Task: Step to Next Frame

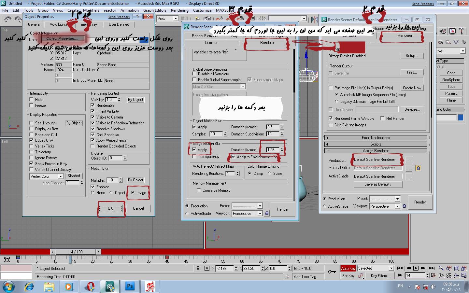Action: click(423, 268)
